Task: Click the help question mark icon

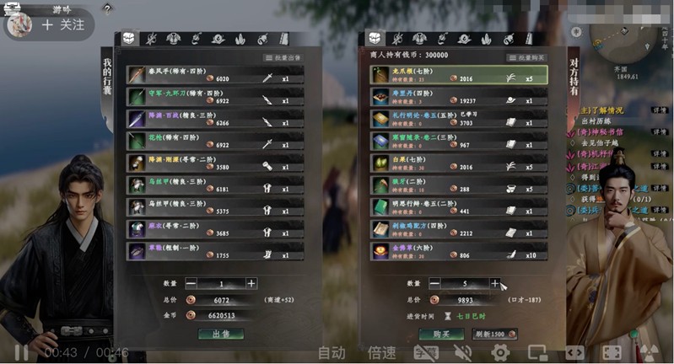Action: click(x=107, y=8)
